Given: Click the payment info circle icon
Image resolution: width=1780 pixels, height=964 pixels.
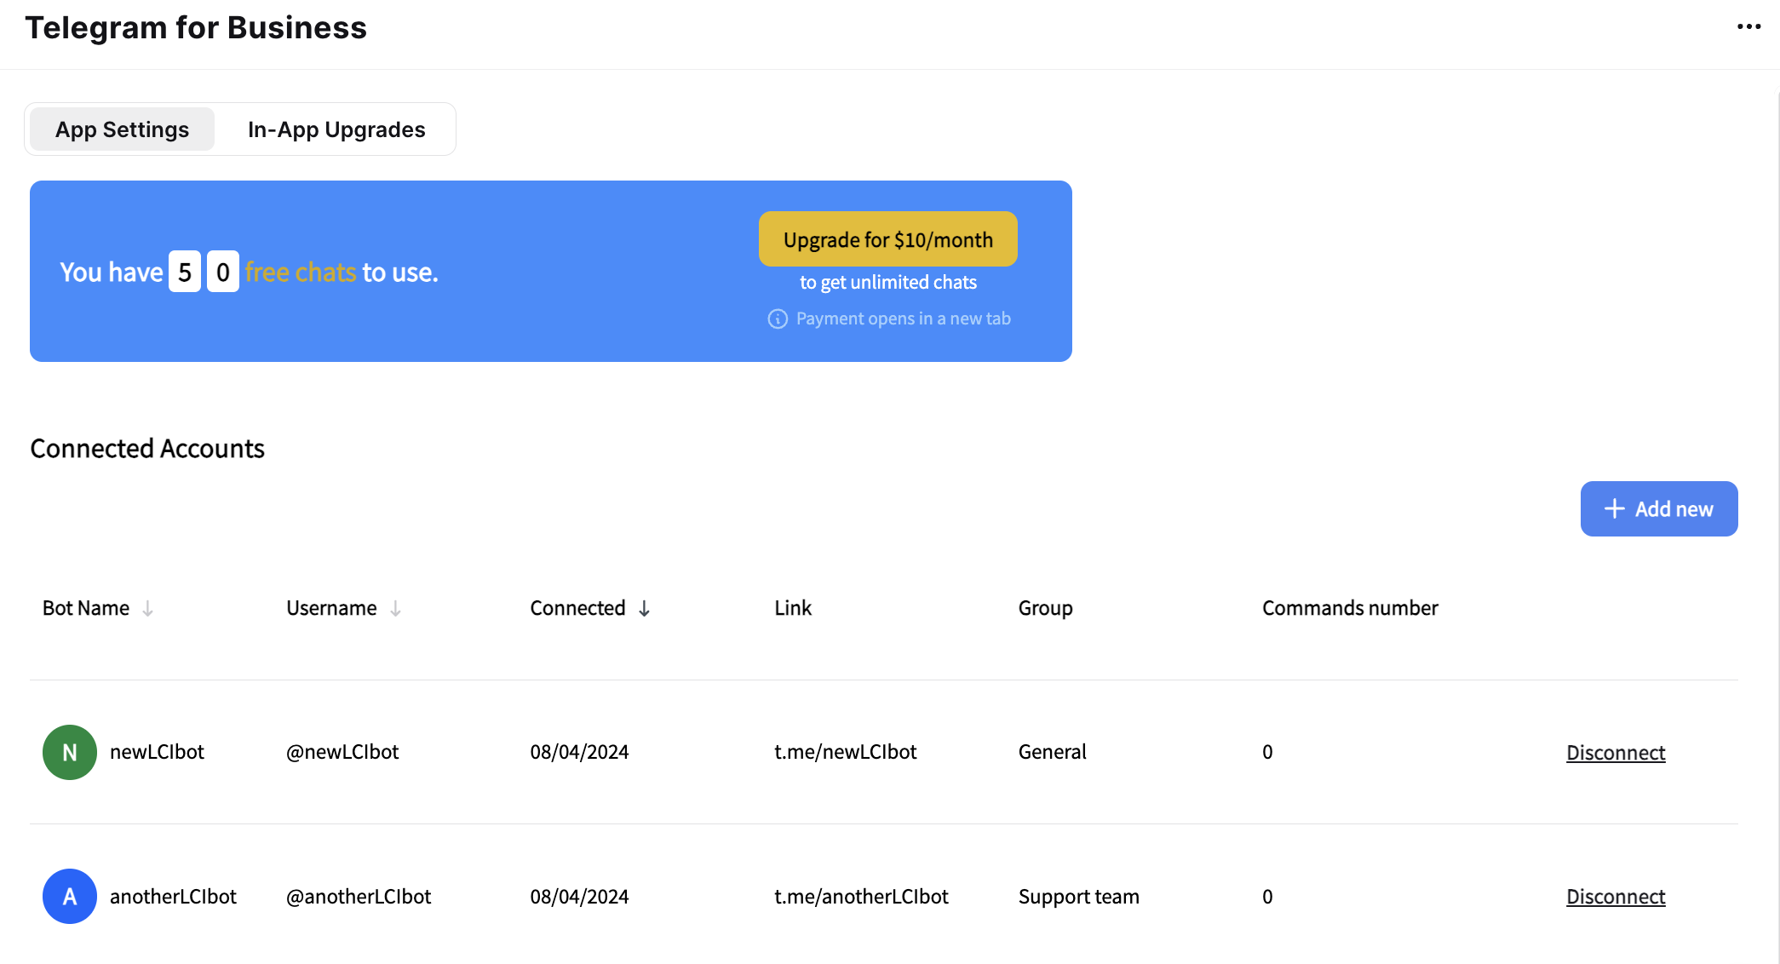Looking at the screenshot, I should coord(778,318).
